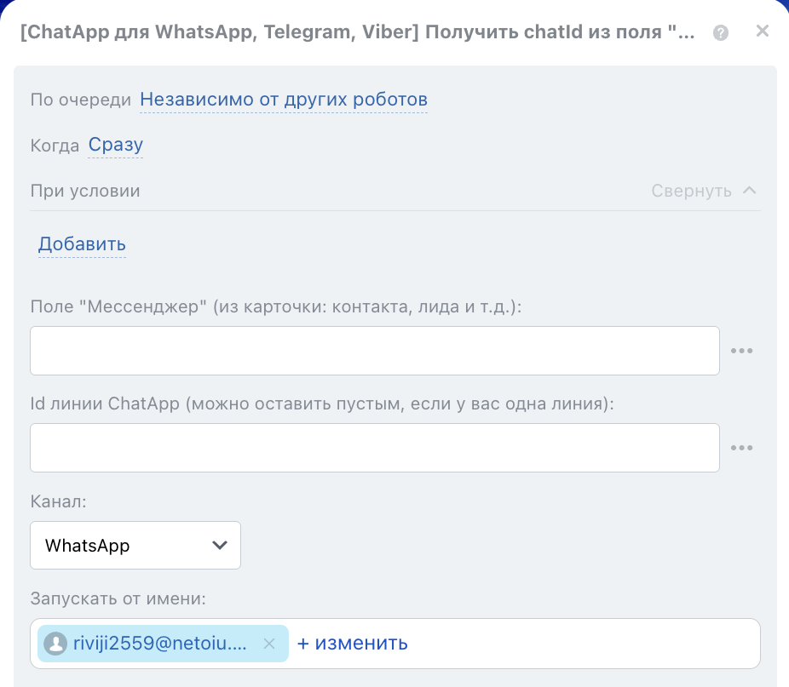Change queue option 'Независимо от других роботов'
Screen dimensions: 789x687
[284, 100]
